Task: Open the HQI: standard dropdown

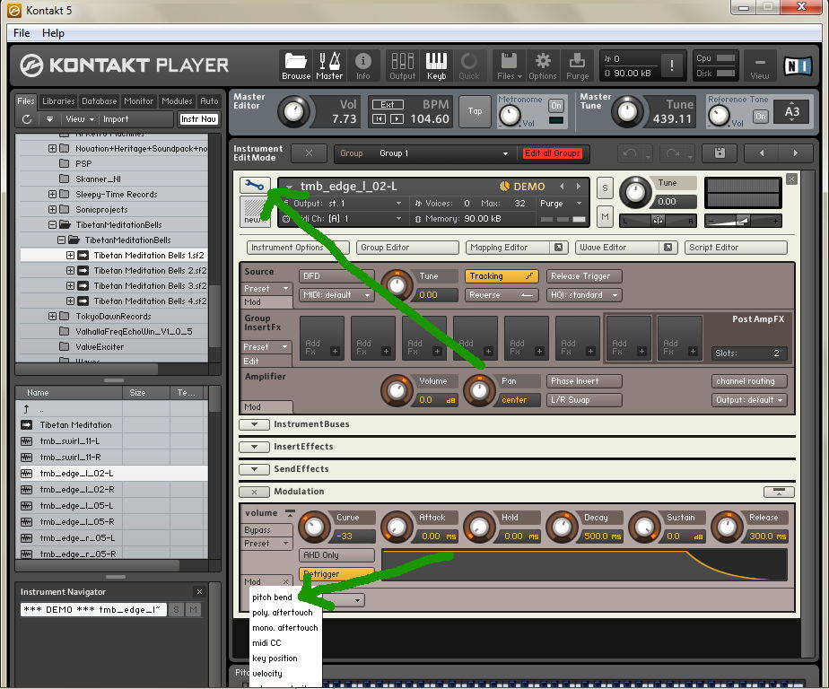Action: 584,295
